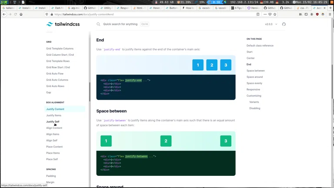Open the Padding docs page
334x188 pixels.
pyautogui.click(x=51, y=176)
